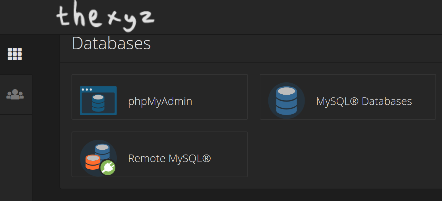This screenshot has width=442, height=201.
Task: Click the thexyz handwritten logo
Action: tap(105, 17)
